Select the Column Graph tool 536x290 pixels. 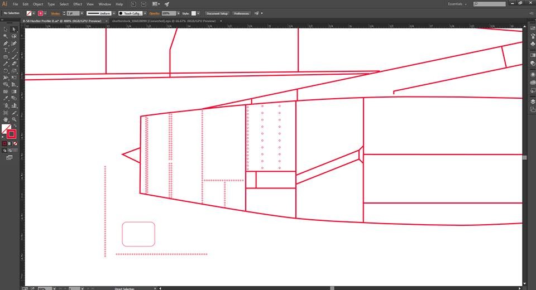point(14,105)
